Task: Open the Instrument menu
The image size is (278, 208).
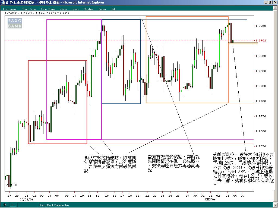Action: [x=10, y=9]
